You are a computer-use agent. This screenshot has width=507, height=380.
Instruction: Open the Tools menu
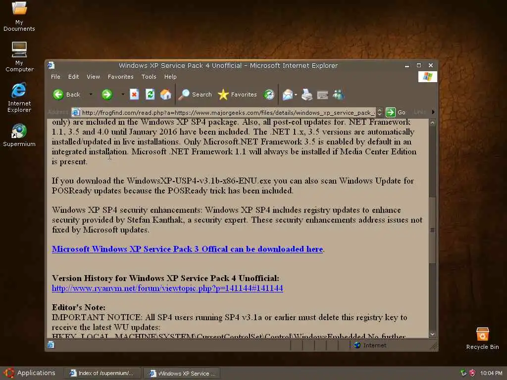point(149,77)
